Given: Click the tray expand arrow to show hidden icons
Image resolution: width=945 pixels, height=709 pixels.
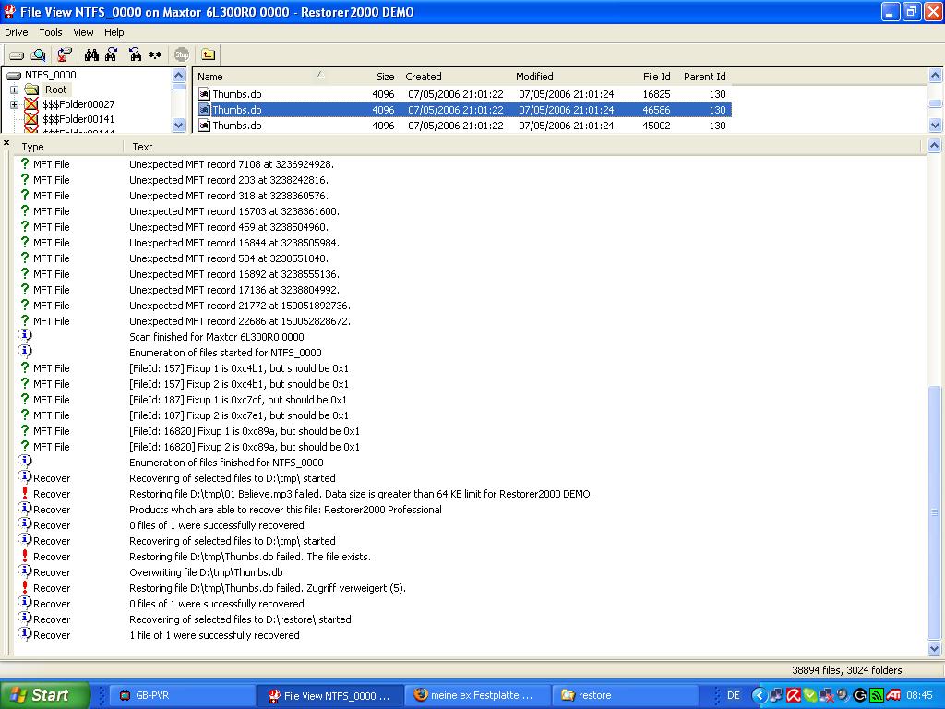Looking at the screenshot, I should tap(760, 695).
